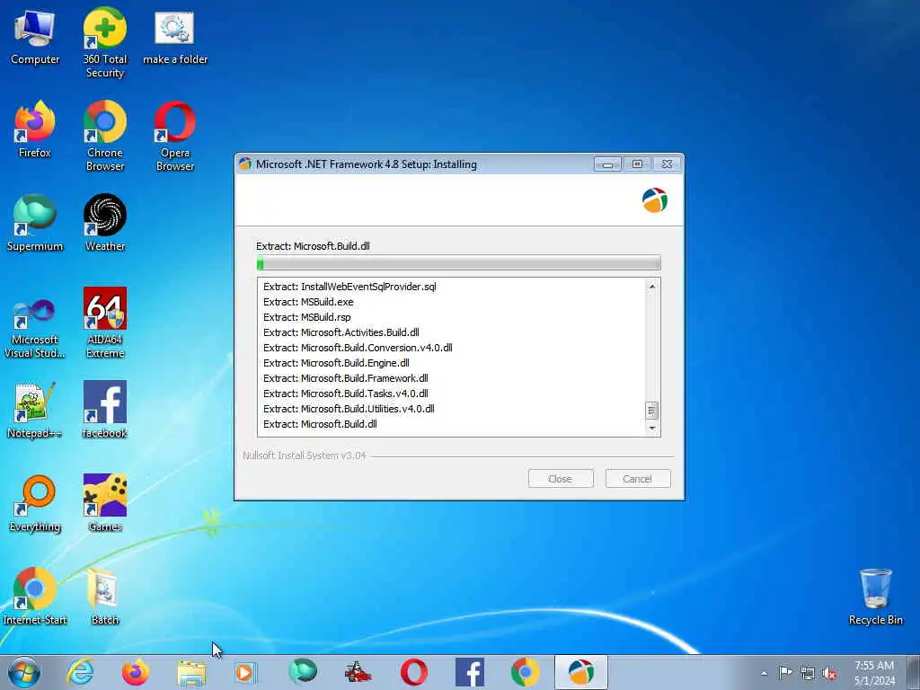Launch media player taskbar icon
The image size is (920, 690).
[246, 672]
